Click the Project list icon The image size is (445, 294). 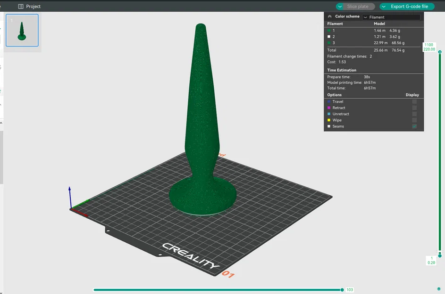click(x=21, y=6)
